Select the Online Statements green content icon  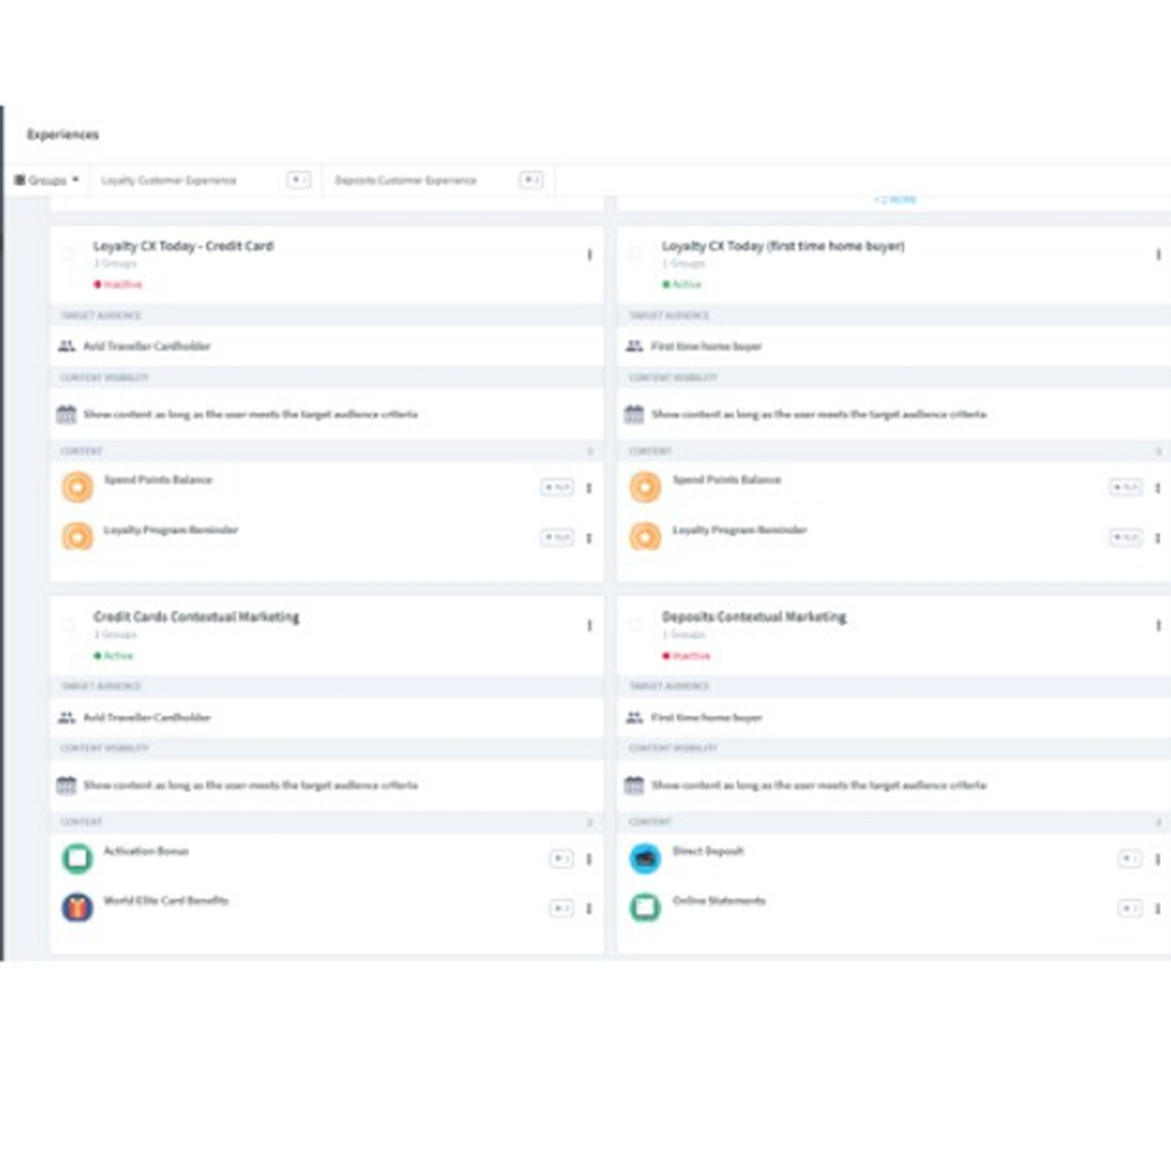(x=645, y=908)
